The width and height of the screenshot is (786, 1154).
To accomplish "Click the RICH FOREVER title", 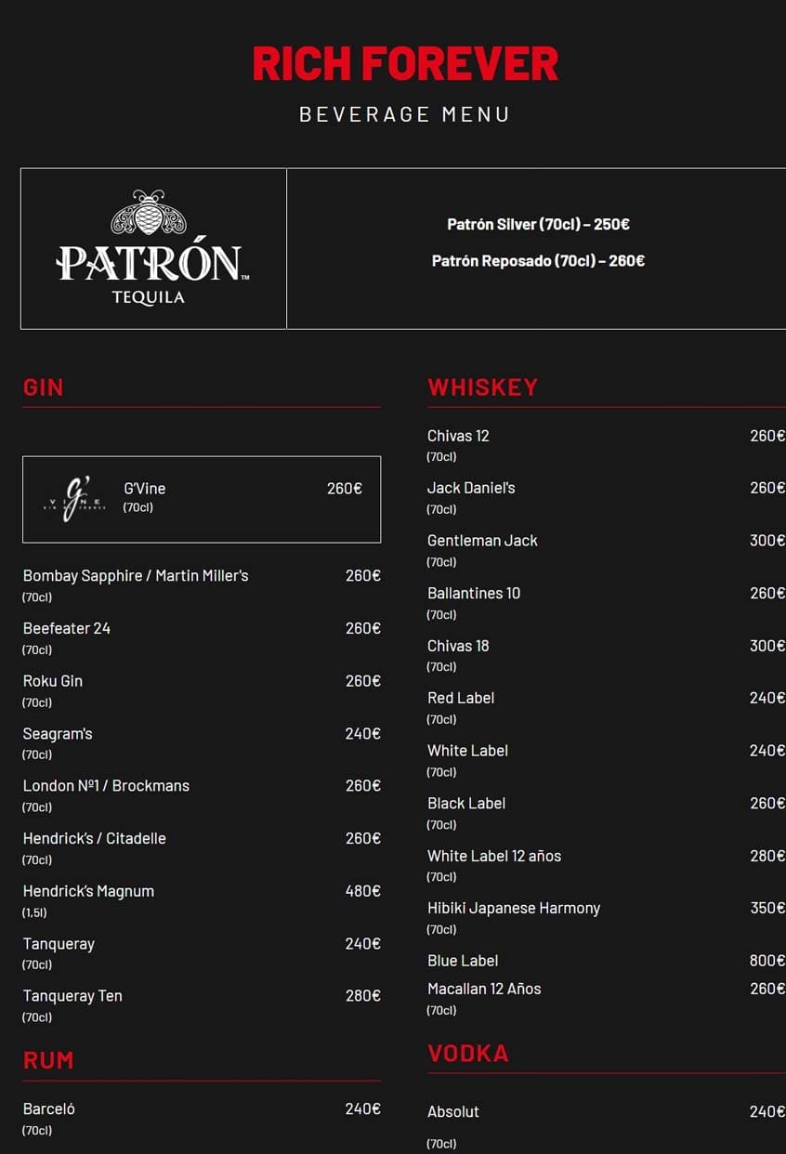I will coord(405,64).
